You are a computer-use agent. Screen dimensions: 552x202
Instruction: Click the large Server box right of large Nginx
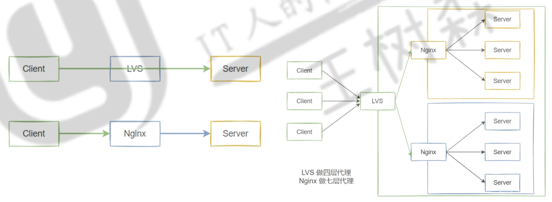[236, 133]
